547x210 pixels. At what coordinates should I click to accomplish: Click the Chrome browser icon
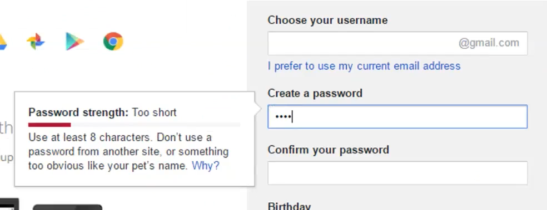113,42
